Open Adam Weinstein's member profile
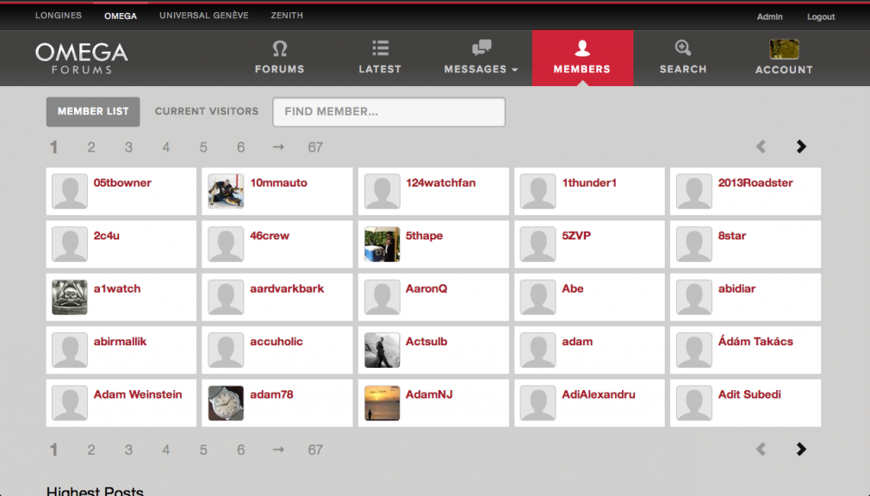 tap(137, 394)
